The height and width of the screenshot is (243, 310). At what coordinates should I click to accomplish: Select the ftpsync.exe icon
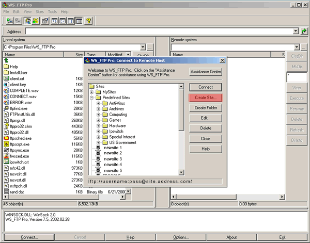(x=6, y=150)
